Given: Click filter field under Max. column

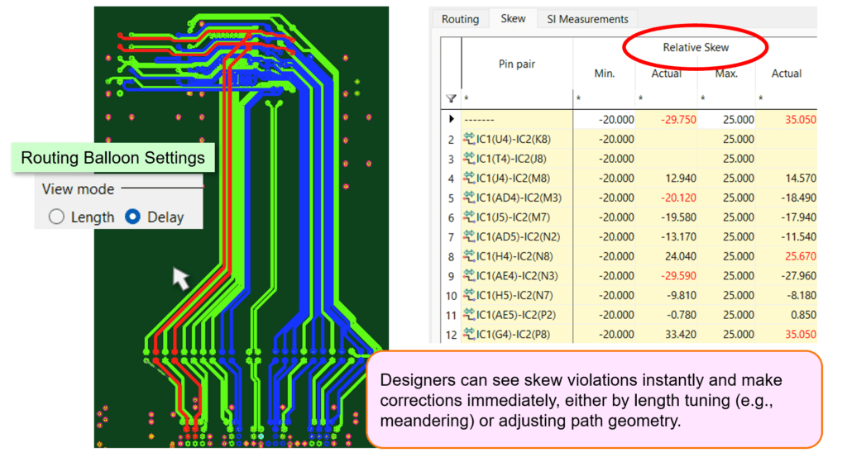Looking at the screenshot, I should coord(726,99).
